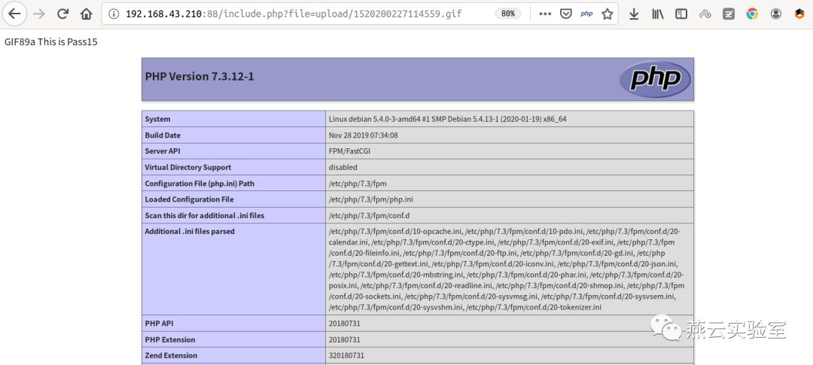Click 'Scan this dir for additional .ini files'
813x365 pixels.
204,216
